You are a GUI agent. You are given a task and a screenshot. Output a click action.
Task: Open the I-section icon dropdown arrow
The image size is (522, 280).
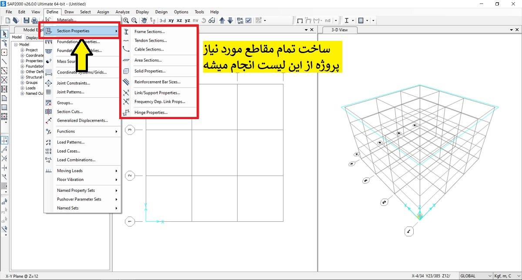pyautogui.click(x=353, y=20)
